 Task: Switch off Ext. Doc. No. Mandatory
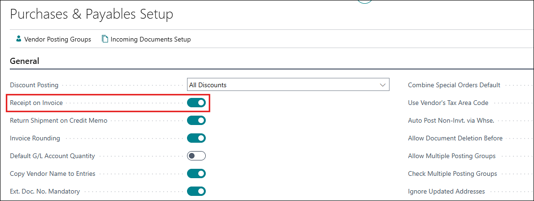click(x=196, y=191)
